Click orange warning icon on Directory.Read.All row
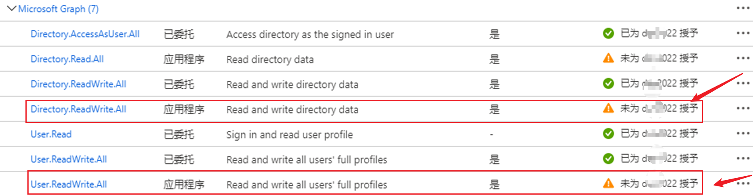Viewport: 753px width, 195px height. click(609, 58)
